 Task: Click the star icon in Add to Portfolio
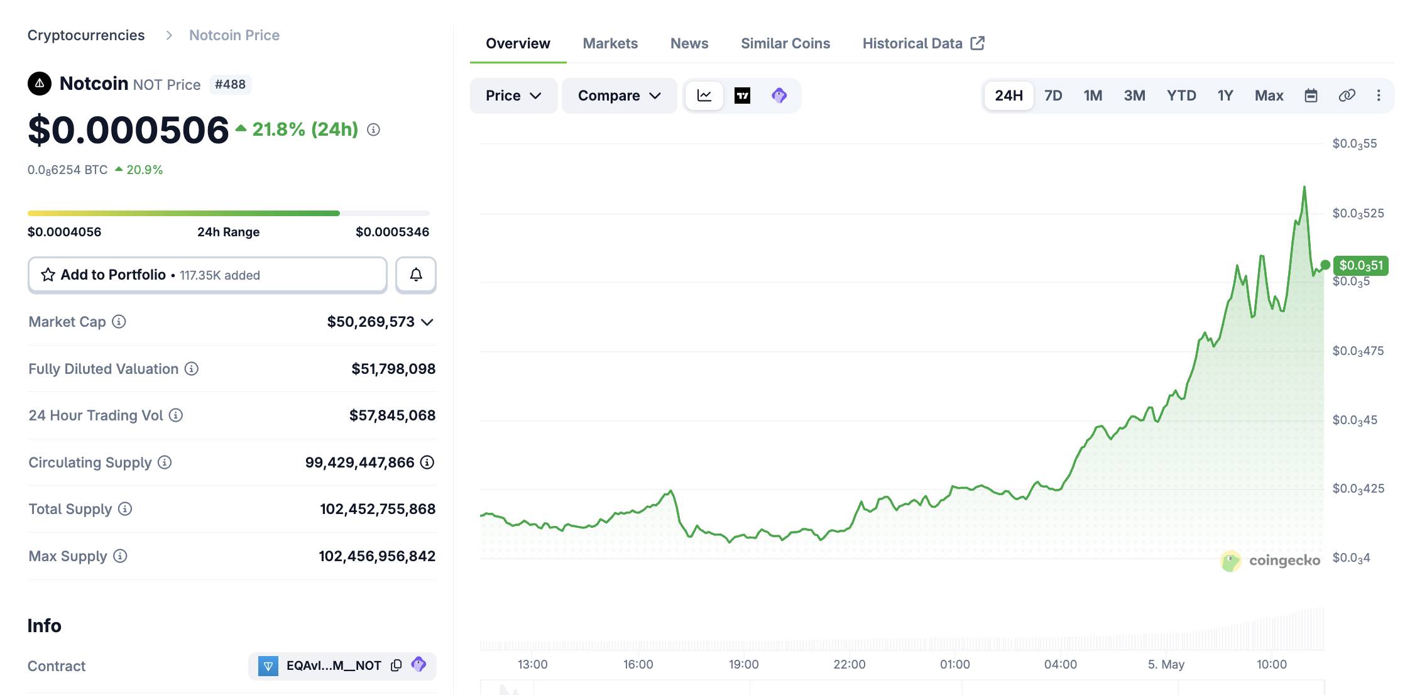tap(48, 275)
